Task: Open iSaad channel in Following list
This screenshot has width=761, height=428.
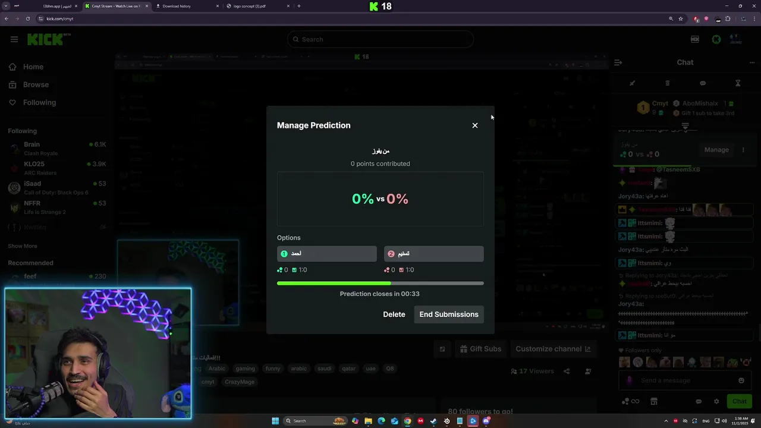Action: pyautogui.click(x=57, y=187)
